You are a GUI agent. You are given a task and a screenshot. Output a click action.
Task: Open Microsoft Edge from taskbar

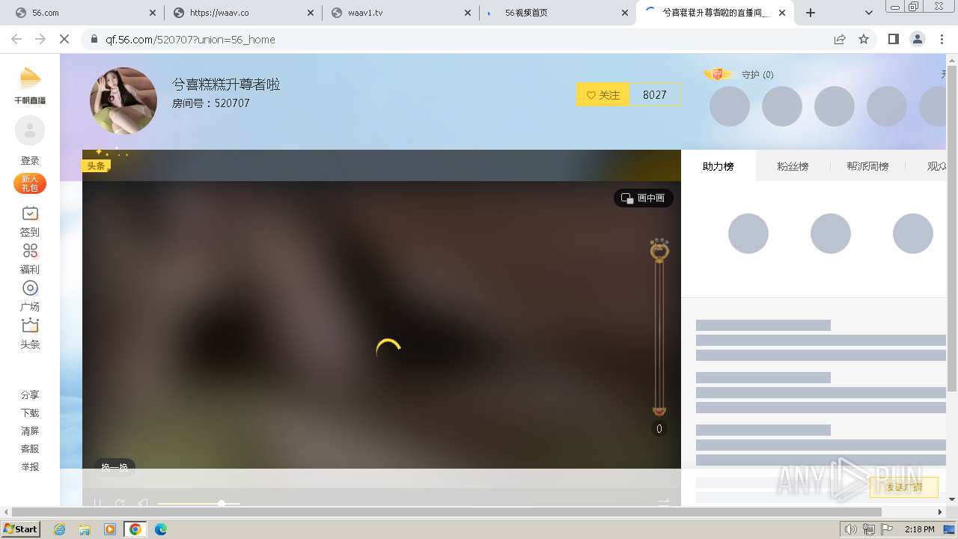161,529
